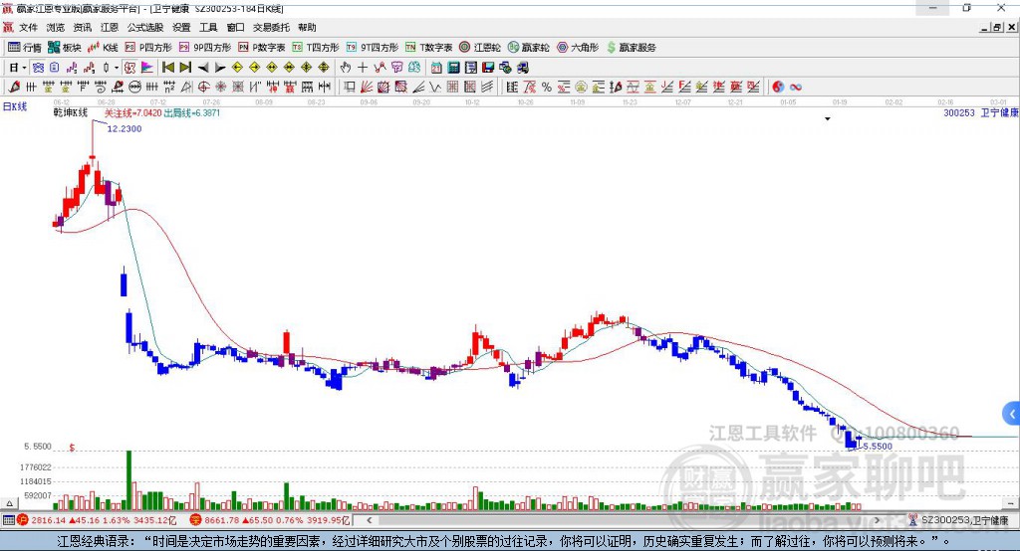
Task: Restore the inner document window button
Action: [x=998, y=27]
